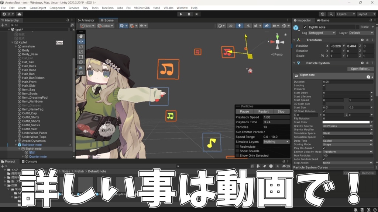Screen dimensions: 378x212
Task: Click the Open Editor button
Action: click(x=360, y=69)
